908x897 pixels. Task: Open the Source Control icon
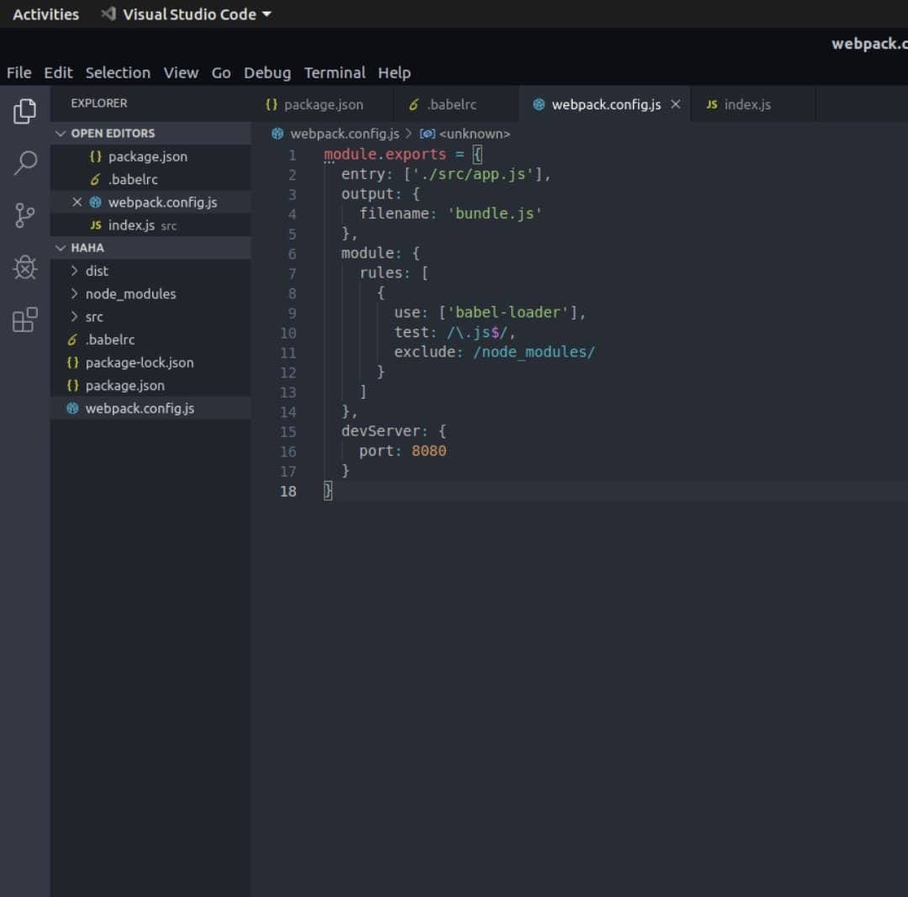click(24, 215)
